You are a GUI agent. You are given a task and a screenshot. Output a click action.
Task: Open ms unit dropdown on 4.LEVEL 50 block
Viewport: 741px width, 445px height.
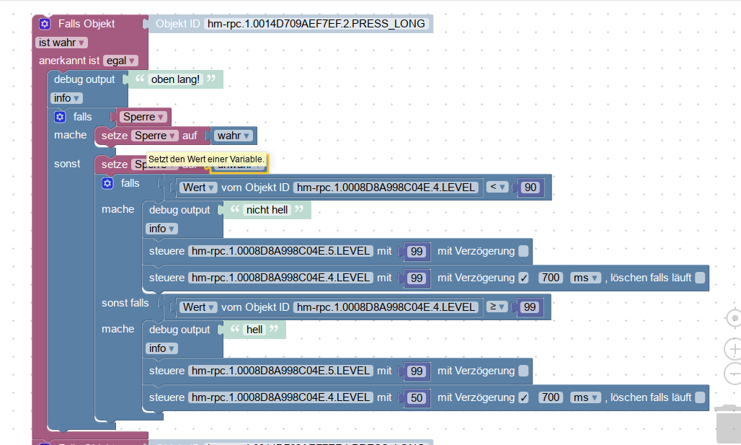point(585,397)
